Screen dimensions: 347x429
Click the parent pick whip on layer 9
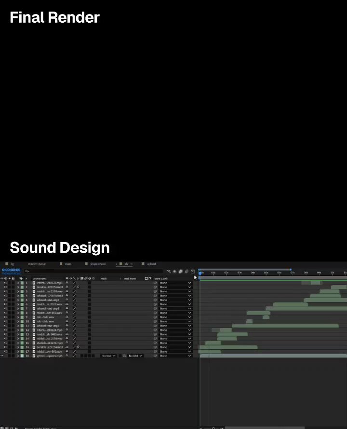tap(155, 317)
